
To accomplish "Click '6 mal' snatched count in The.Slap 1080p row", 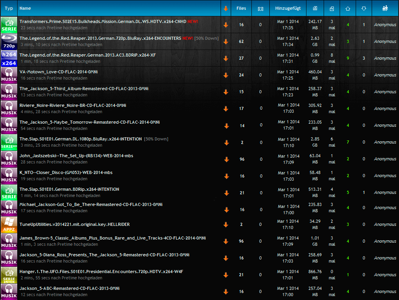I will pyautogui.click(x=332, y=142).
